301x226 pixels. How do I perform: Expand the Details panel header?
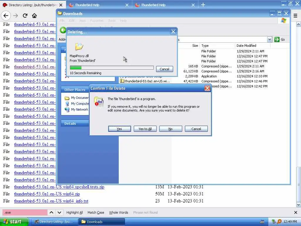pyautogui.click(x=75, y=124)
